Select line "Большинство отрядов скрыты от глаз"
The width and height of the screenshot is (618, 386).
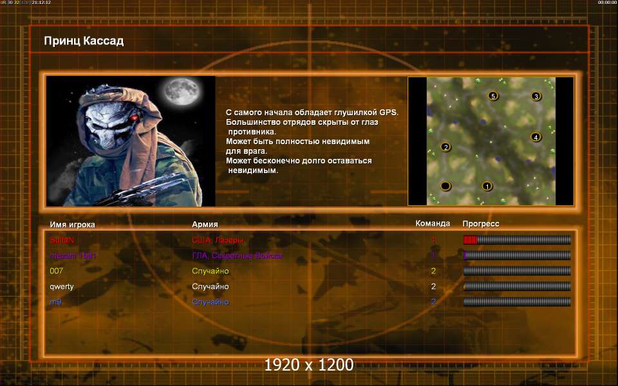(x=302, y=122)
